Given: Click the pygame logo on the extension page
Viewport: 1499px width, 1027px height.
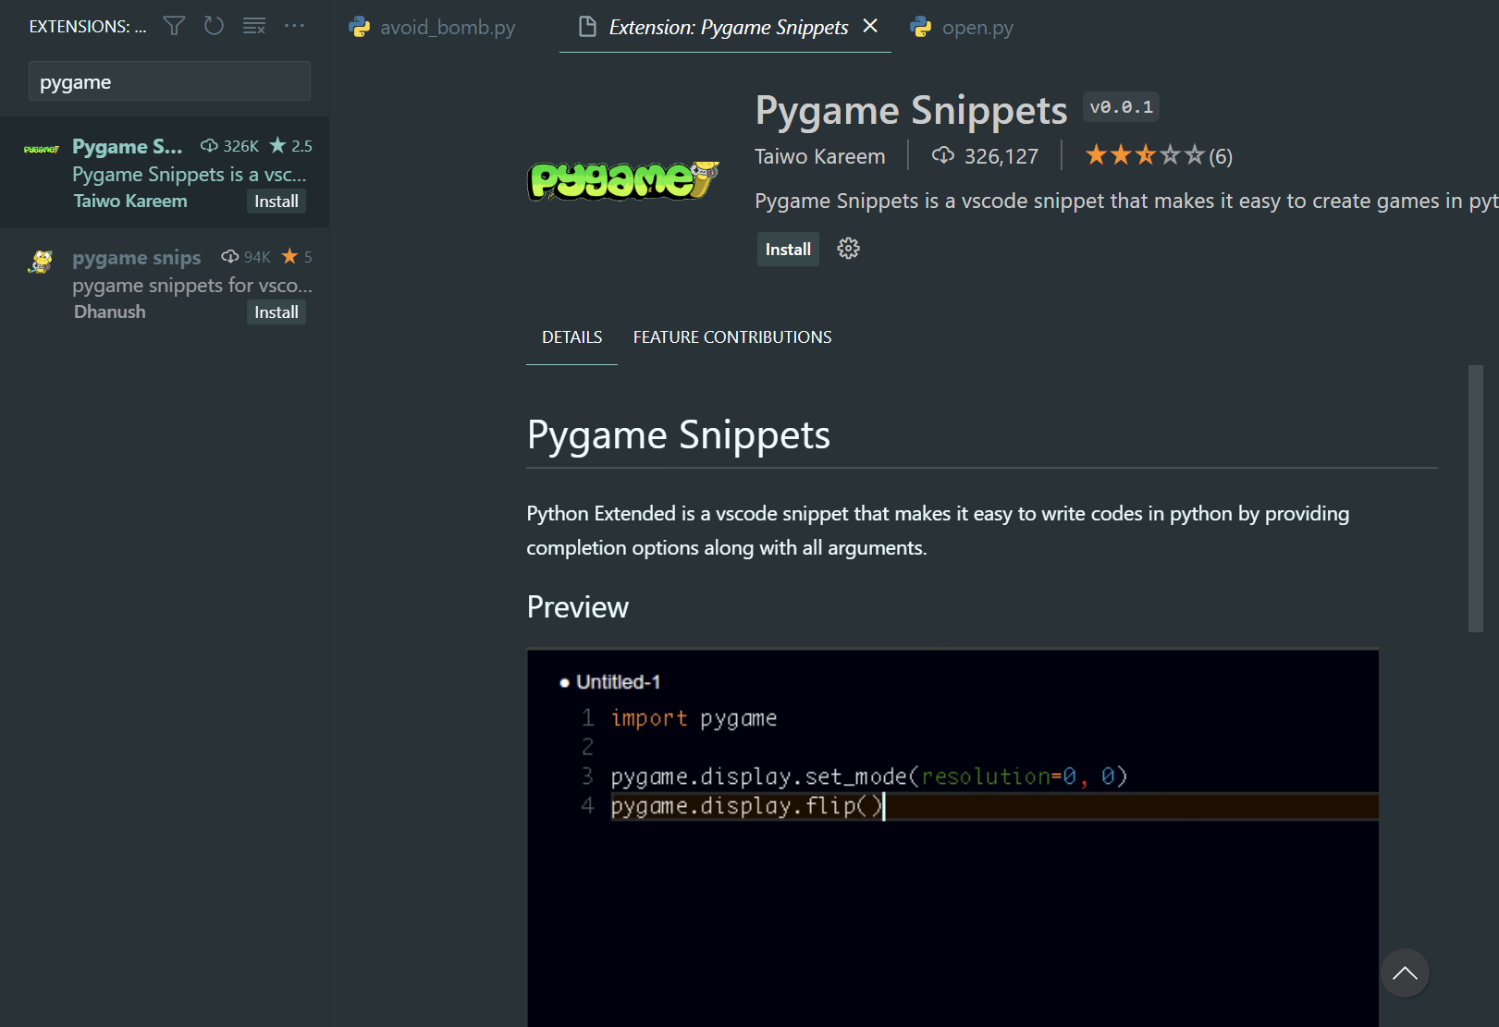Looking at the screenshot, I should tap(622, 180).
